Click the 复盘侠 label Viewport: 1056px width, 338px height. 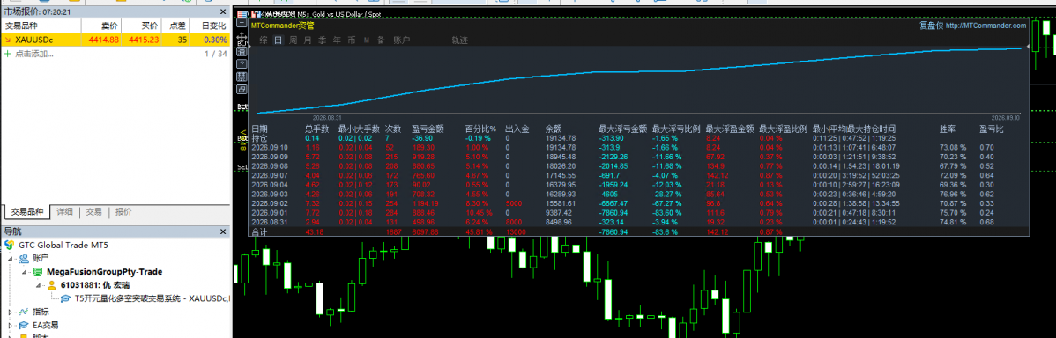coord(931,26)
